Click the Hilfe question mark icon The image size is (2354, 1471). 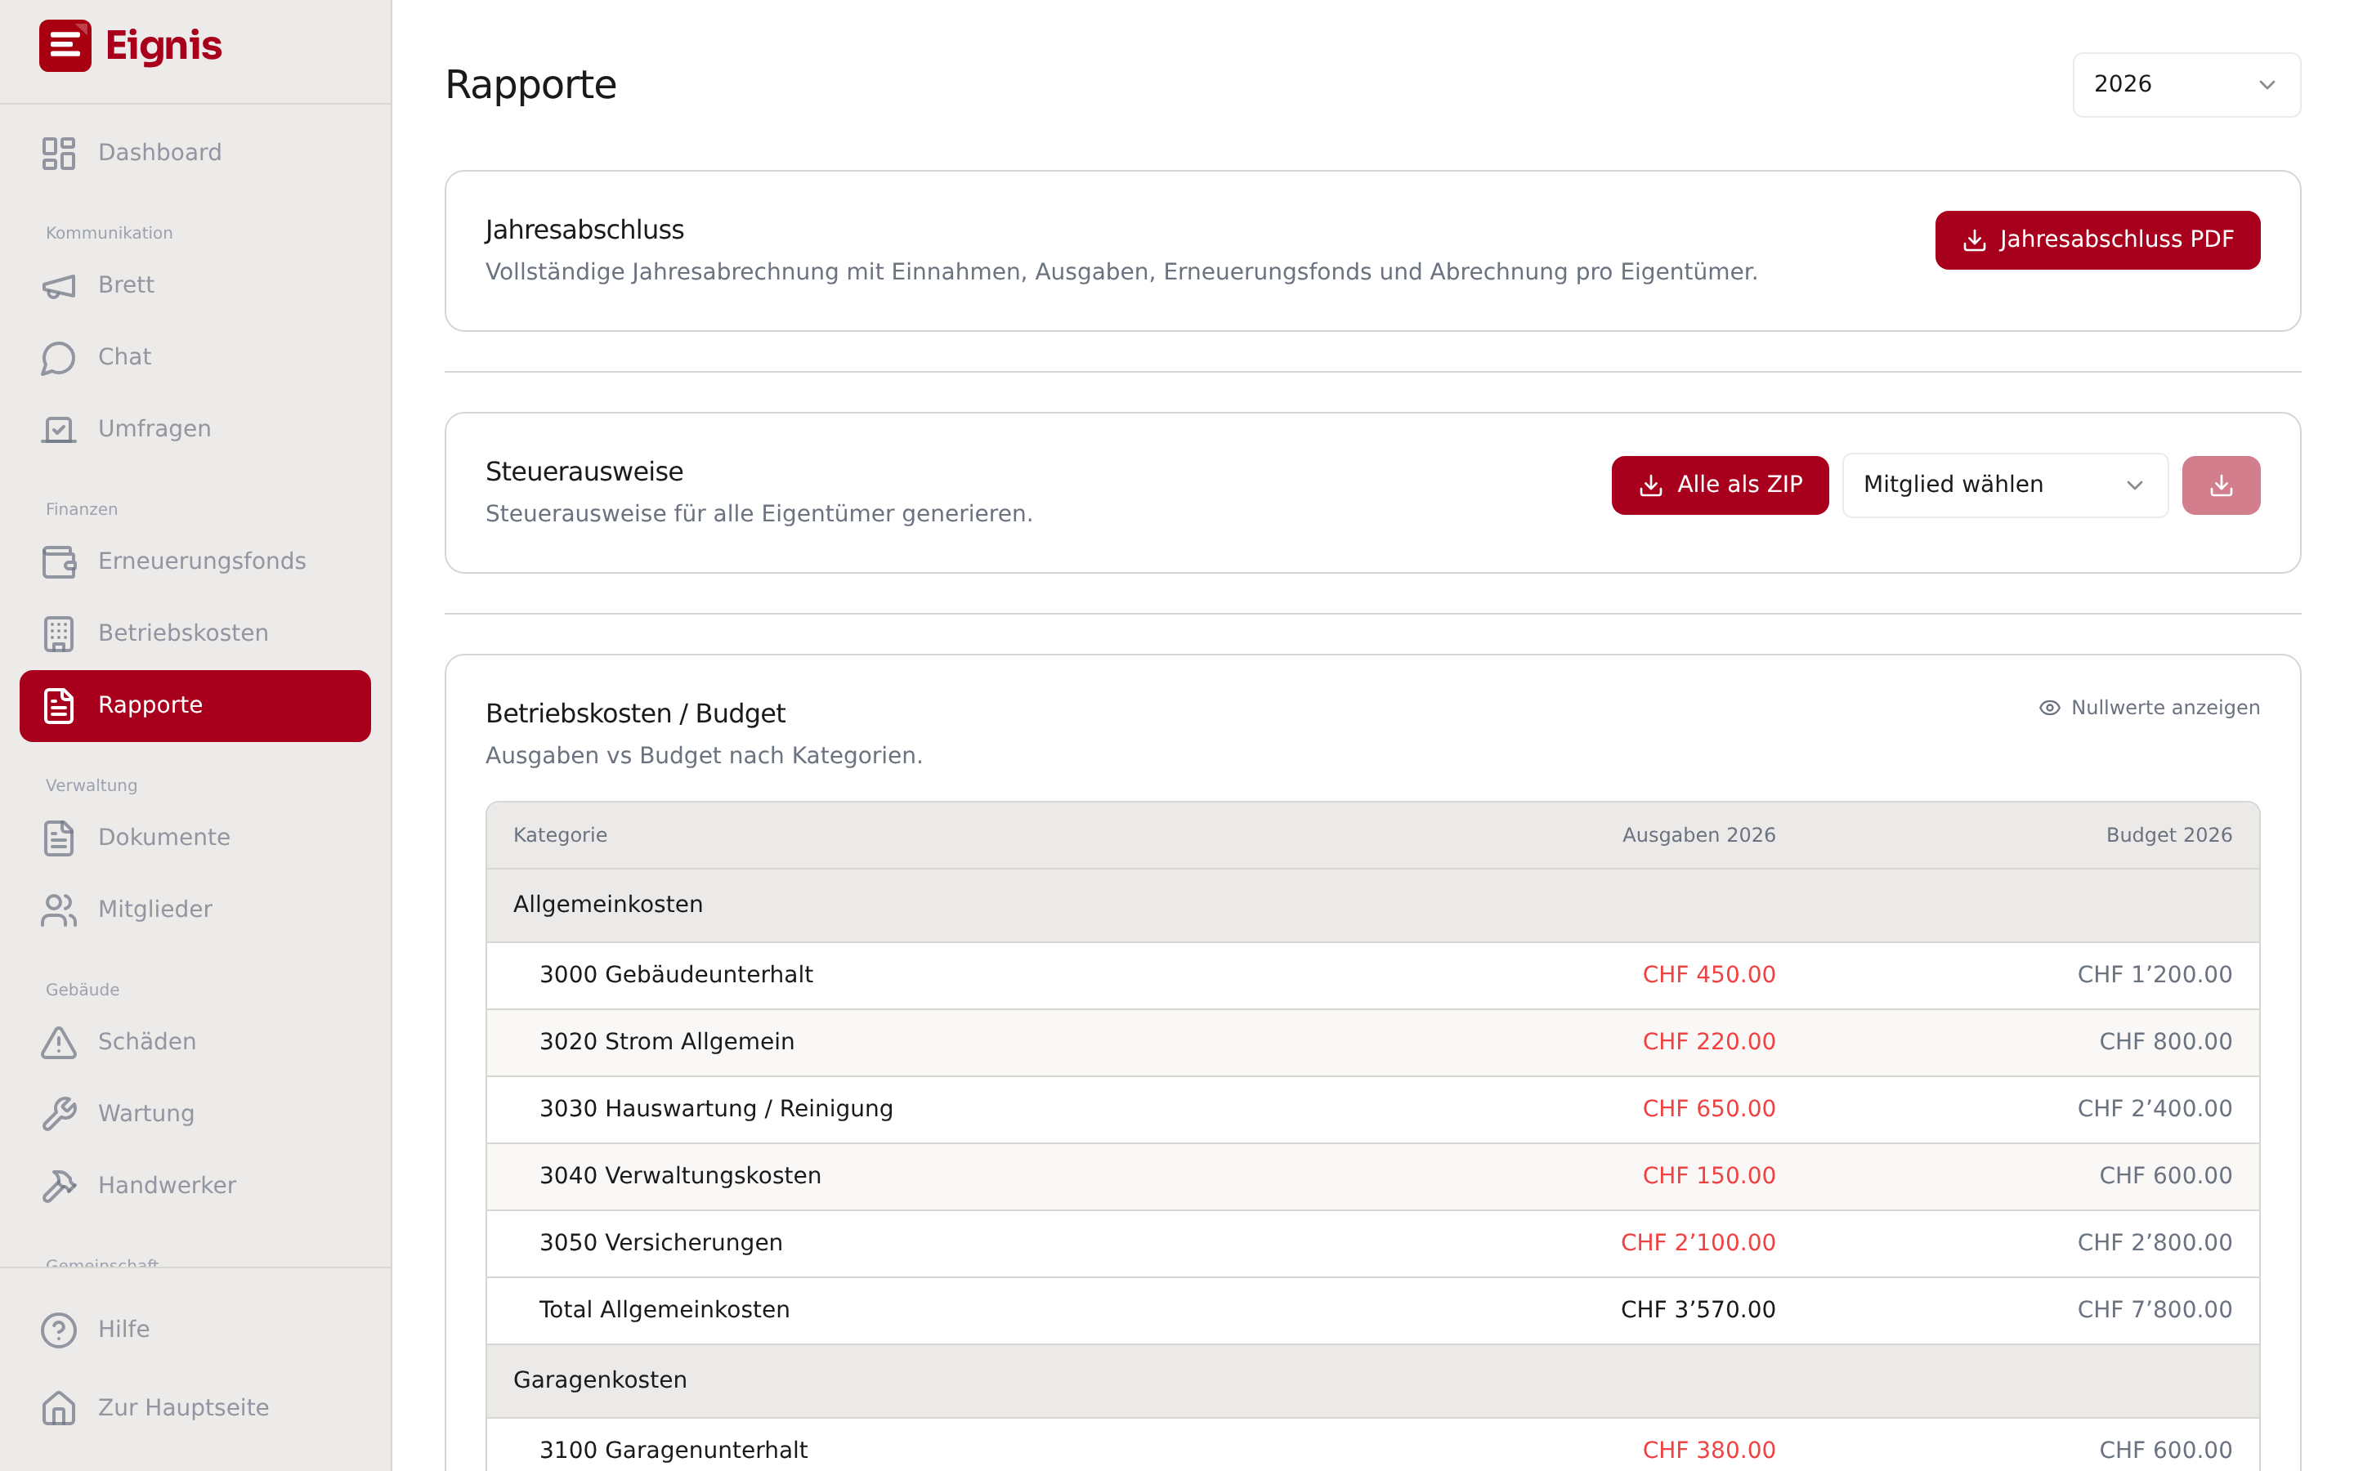(58, 1330)
